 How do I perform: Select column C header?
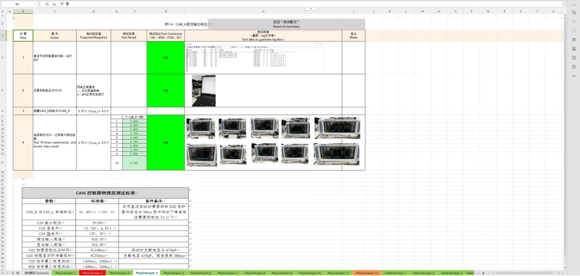pos(55,11)
